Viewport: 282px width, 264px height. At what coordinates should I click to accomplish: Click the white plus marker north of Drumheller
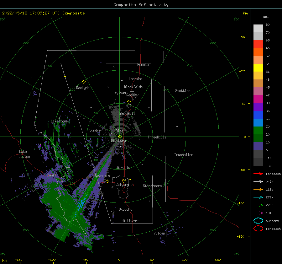pyautogui.click(x=177, y=126)
